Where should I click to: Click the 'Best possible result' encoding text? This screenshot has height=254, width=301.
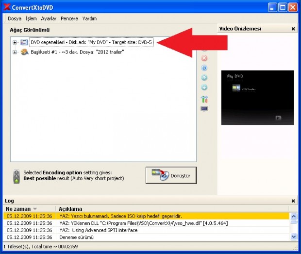coord(73,178)
